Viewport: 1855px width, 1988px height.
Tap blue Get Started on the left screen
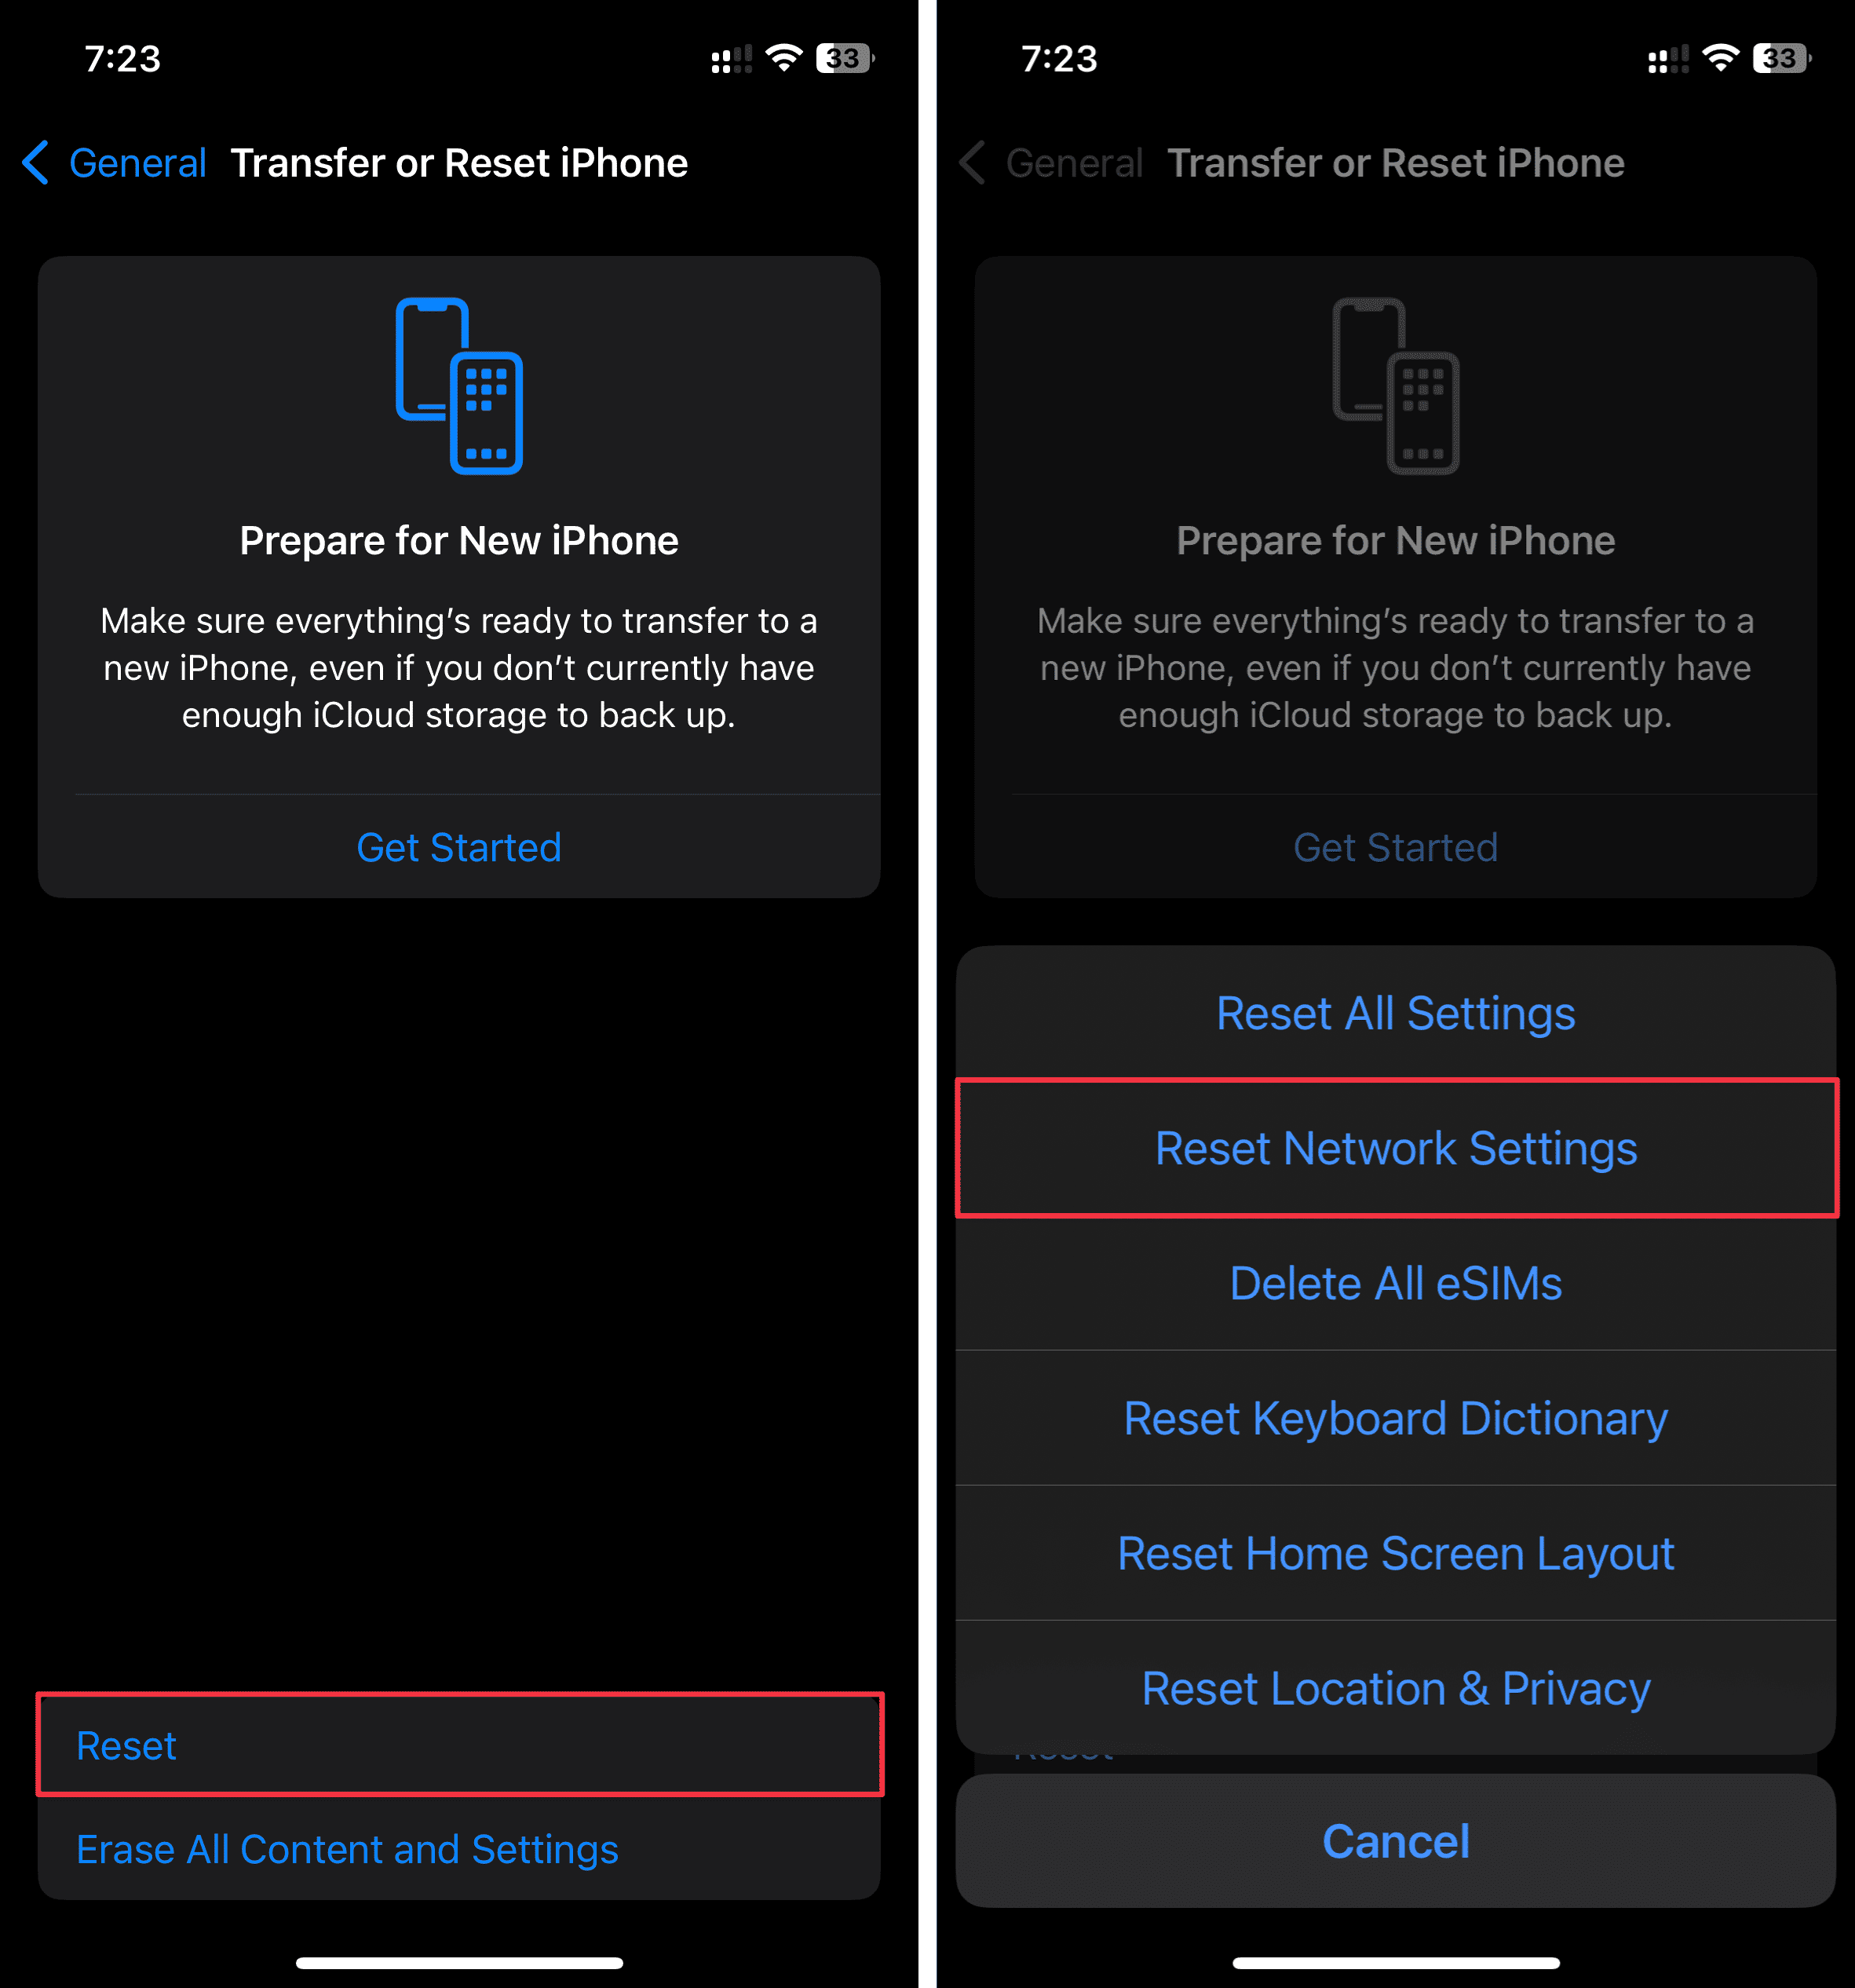tap(459, 847)
